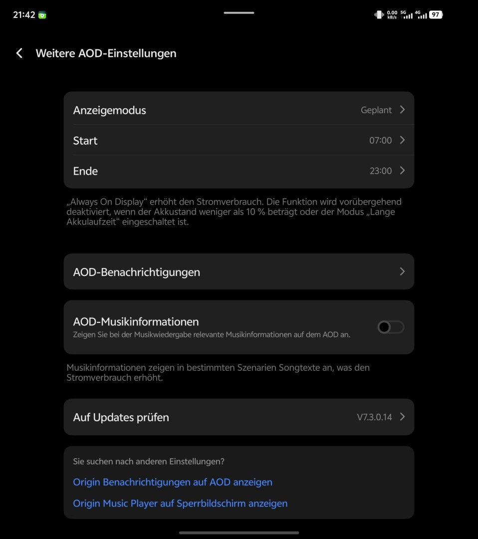This screenshot has width=478, height=539.
Task: Tap the chevron beside version V7.3.0.14
Action: (x=402, y=417)
